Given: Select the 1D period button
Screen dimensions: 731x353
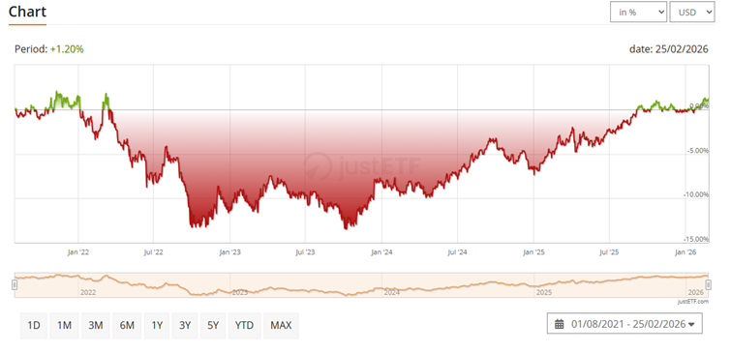Looking at the screenshot, I should (x=34, y=325).
